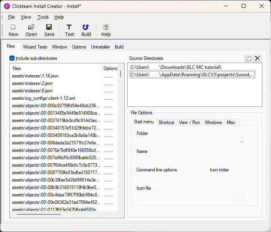Select file starting with 0087759fe01bdfad150717
The image size is (271, 232).
(56, 173)
